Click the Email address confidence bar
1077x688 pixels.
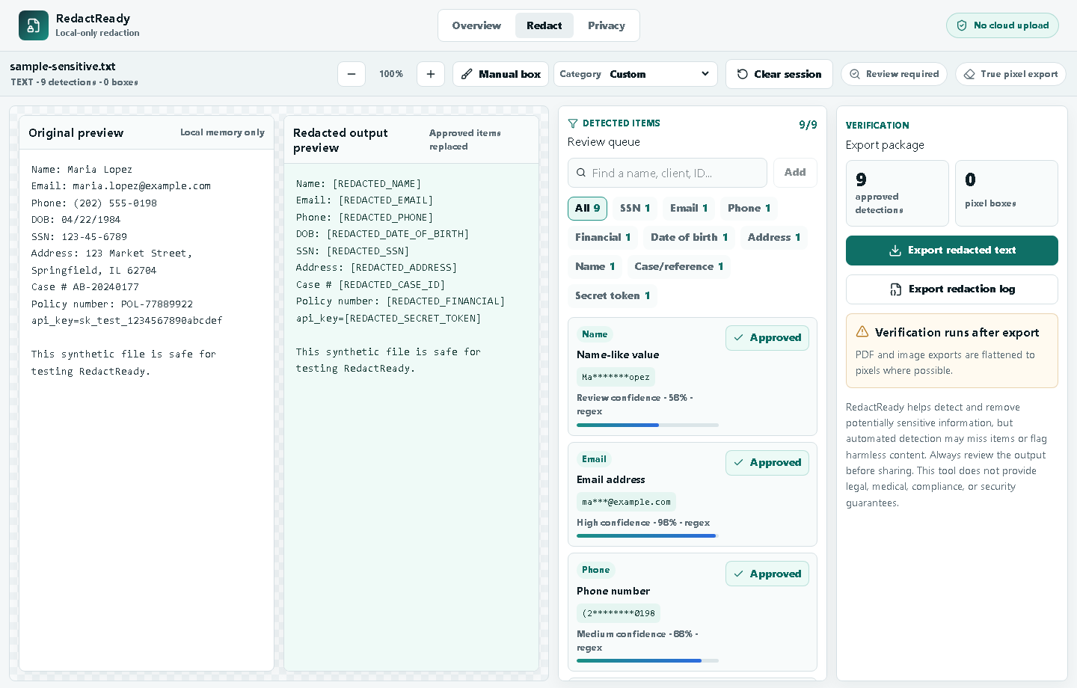[648, 535]
